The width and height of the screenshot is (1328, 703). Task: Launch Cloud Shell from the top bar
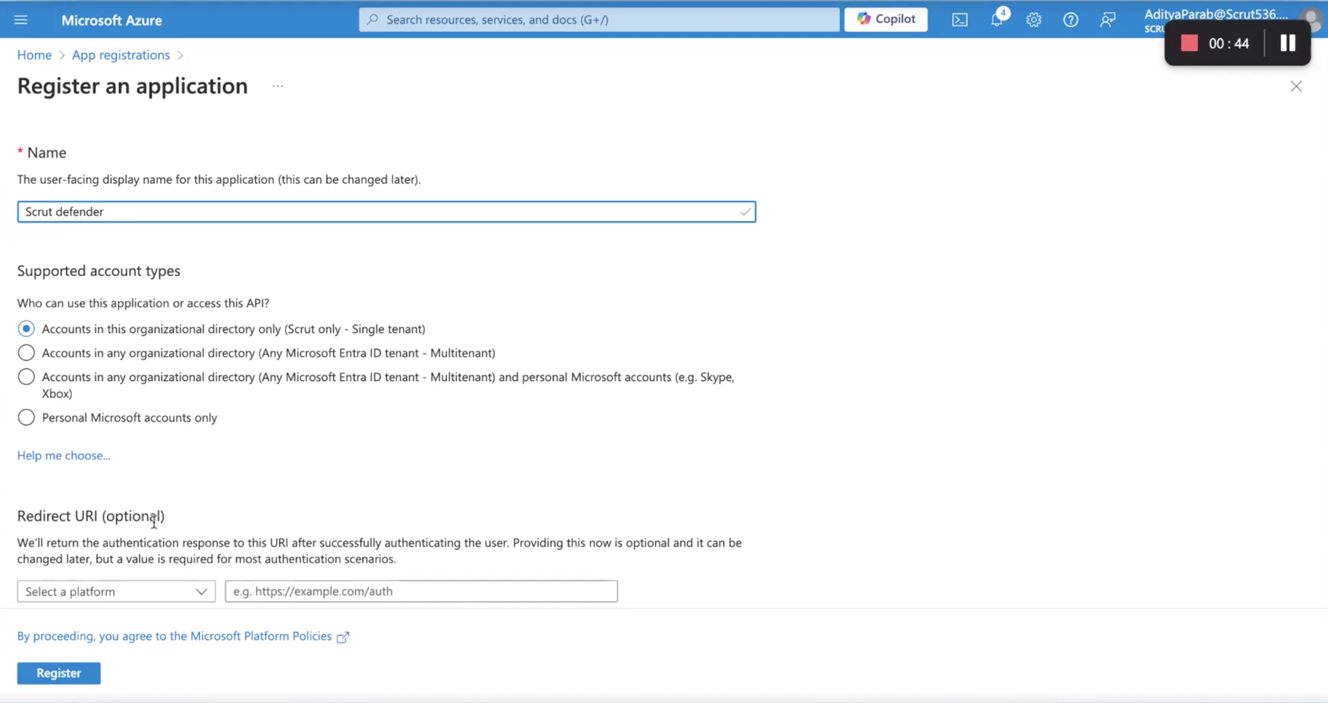point(959,20)
